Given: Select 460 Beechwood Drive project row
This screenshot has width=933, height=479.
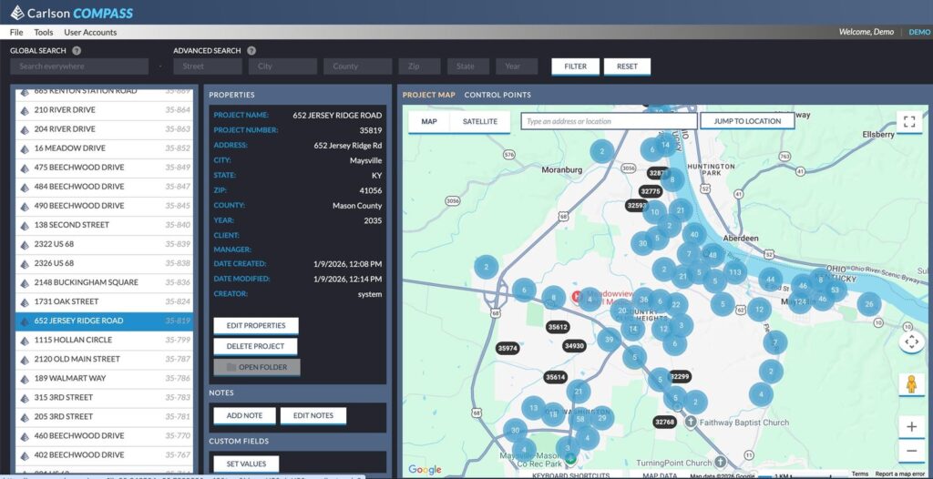Looking at the screenshot, I should click(x=104, y=435).
